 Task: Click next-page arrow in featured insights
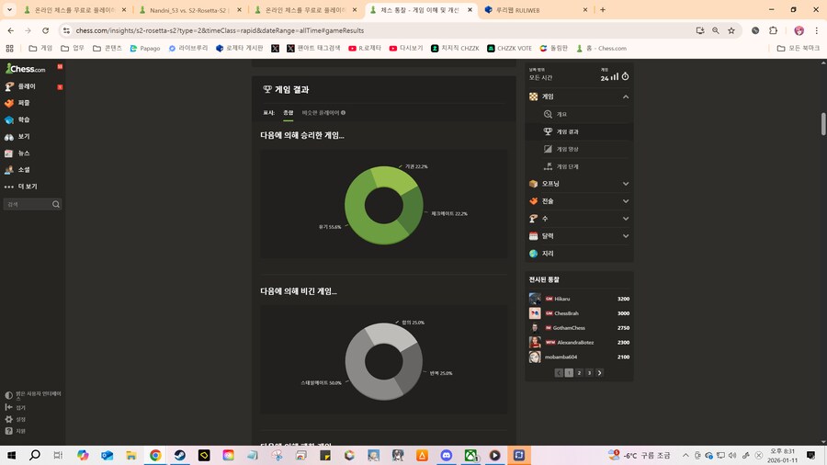click(599, 373)
